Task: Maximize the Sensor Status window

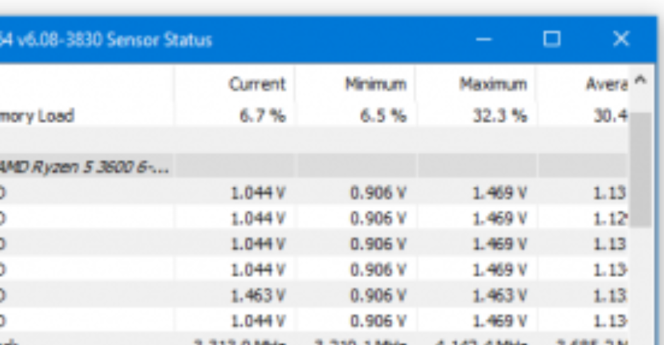Action: click(551, 39)
